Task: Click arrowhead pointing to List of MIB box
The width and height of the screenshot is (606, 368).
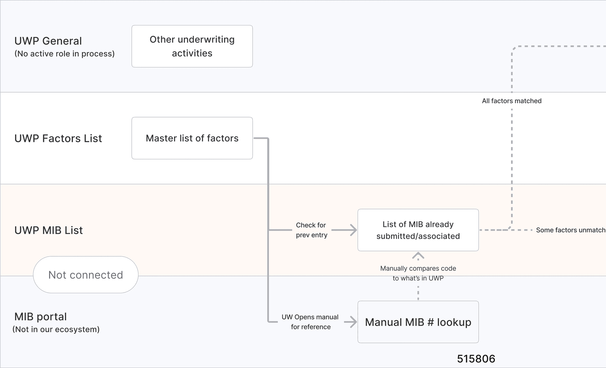Action: coord(353,230)
